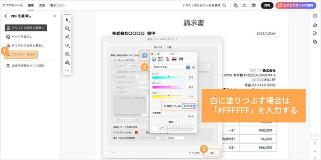This screenshot has width=321, height=160.
Task: Click the search magnifier icon
Action: pos(224,6)
